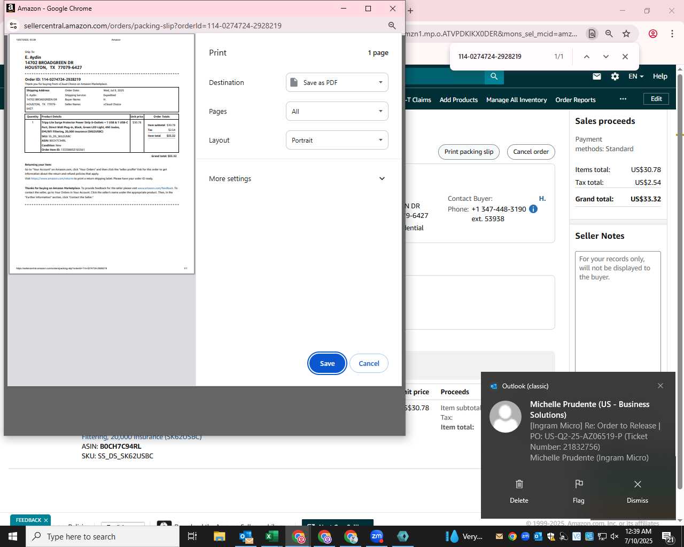The image size is (684, 547).
Task: Click the FEEDBACK tab at page bottom
Action: coord(28,520)
